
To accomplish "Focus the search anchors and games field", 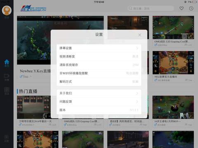I will coord(151,9).
